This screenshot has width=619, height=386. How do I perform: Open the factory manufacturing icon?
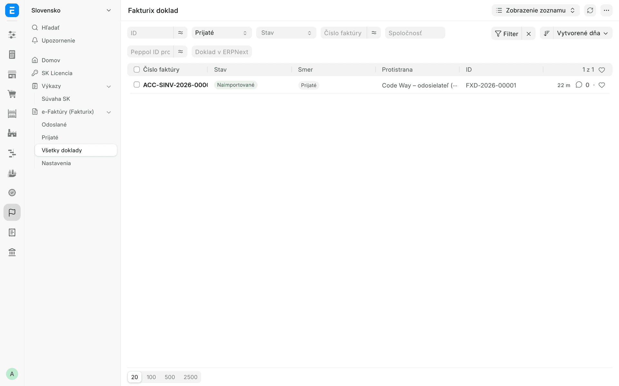coord(12,133)
